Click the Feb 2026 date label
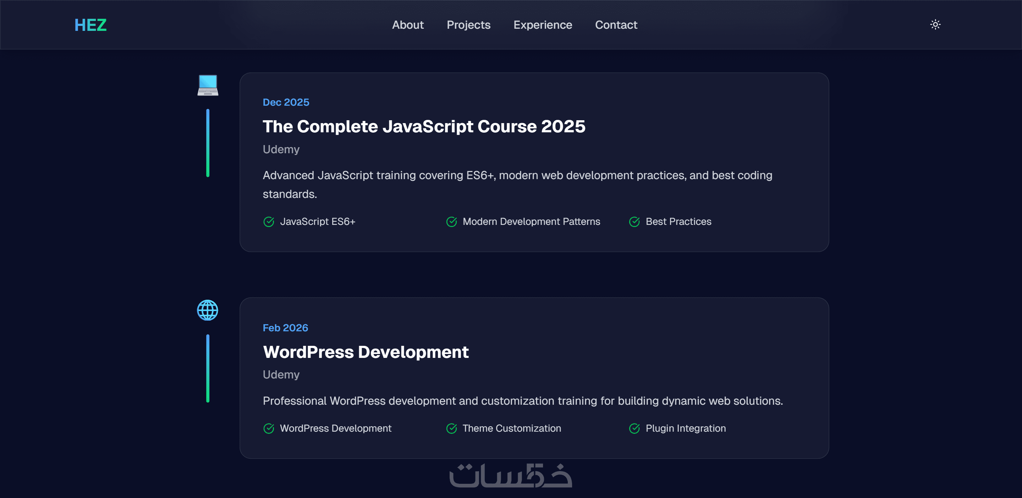Viewport: 1022px width, 498px height. click(285, 328)
